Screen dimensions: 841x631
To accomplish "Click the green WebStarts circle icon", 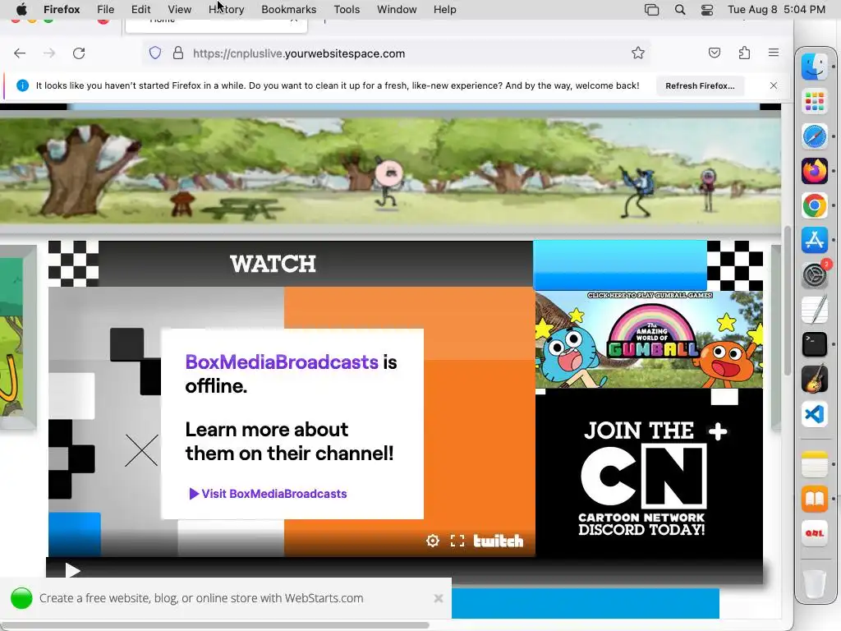I will pos(22,598).
